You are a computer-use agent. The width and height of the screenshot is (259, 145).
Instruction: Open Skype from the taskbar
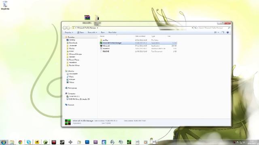point(29,142)
